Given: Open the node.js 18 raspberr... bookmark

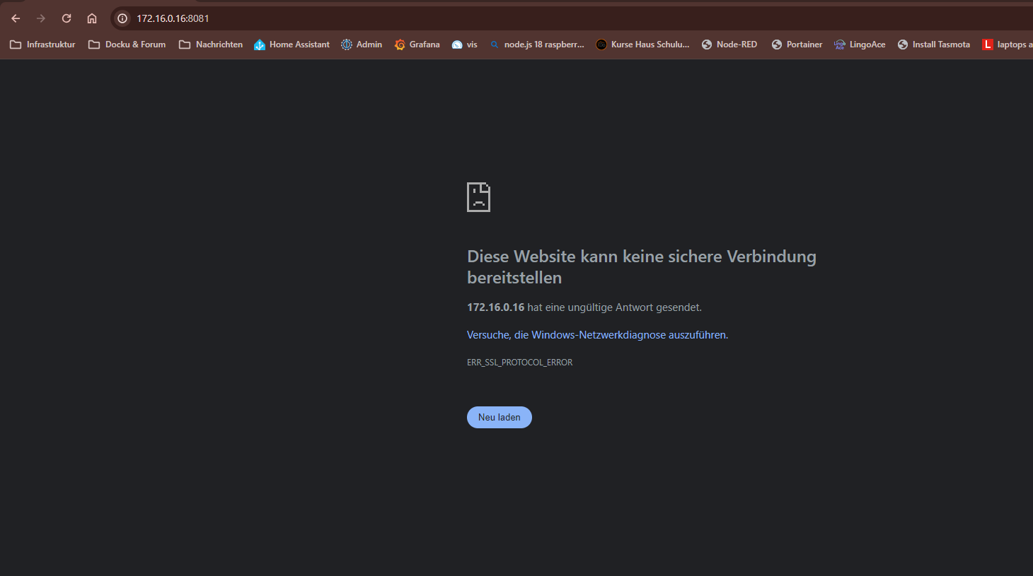Looking at the screenshot, I should click(x=537, y=45).
